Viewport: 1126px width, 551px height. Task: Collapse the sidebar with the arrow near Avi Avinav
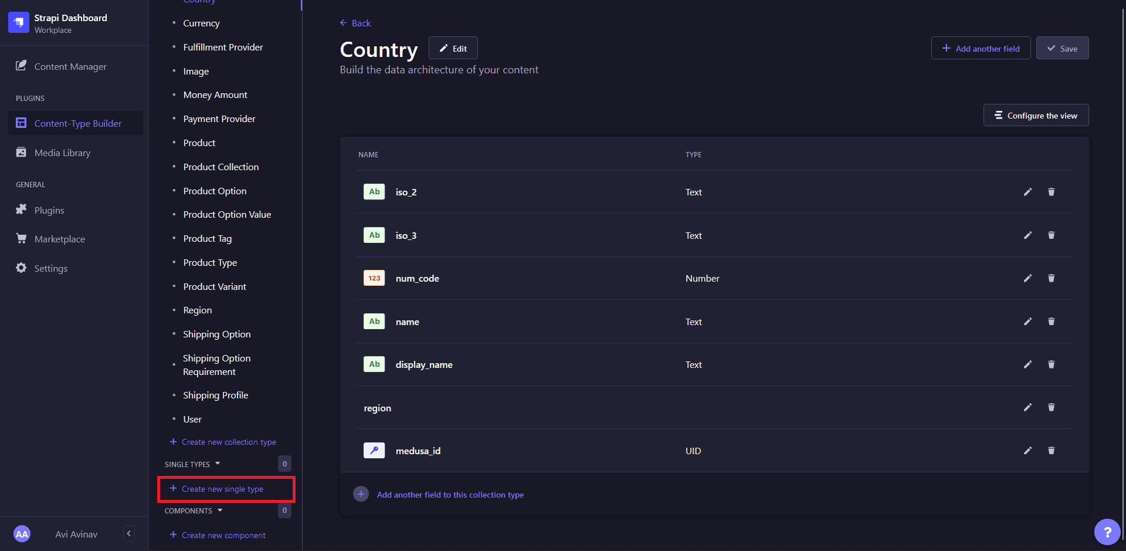[128, 533]
